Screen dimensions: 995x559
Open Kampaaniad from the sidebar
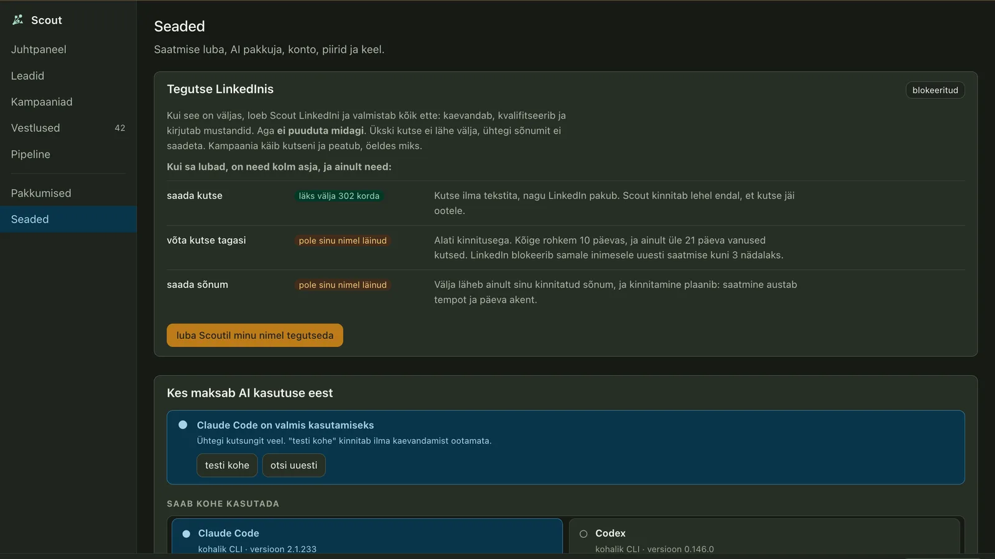click(68, 102)
